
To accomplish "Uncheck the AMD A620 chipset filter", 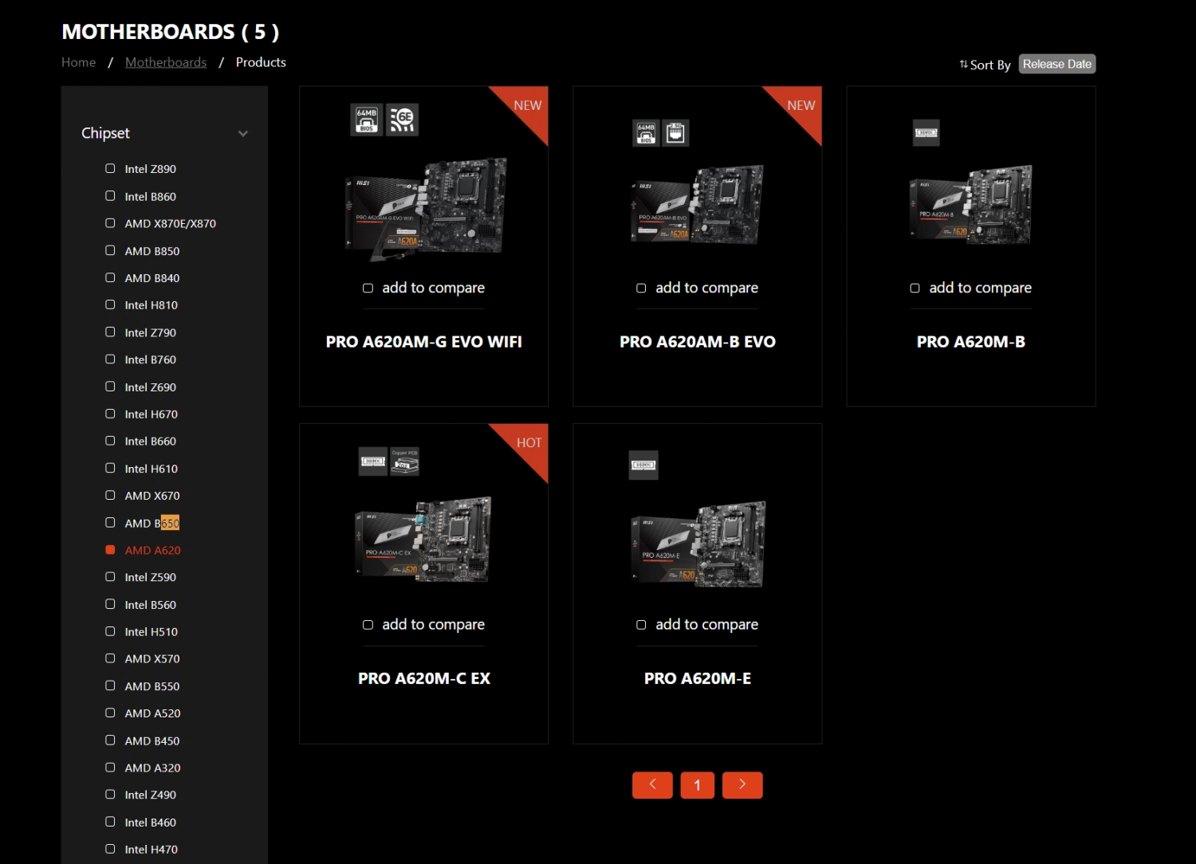I will click(110, 550).
